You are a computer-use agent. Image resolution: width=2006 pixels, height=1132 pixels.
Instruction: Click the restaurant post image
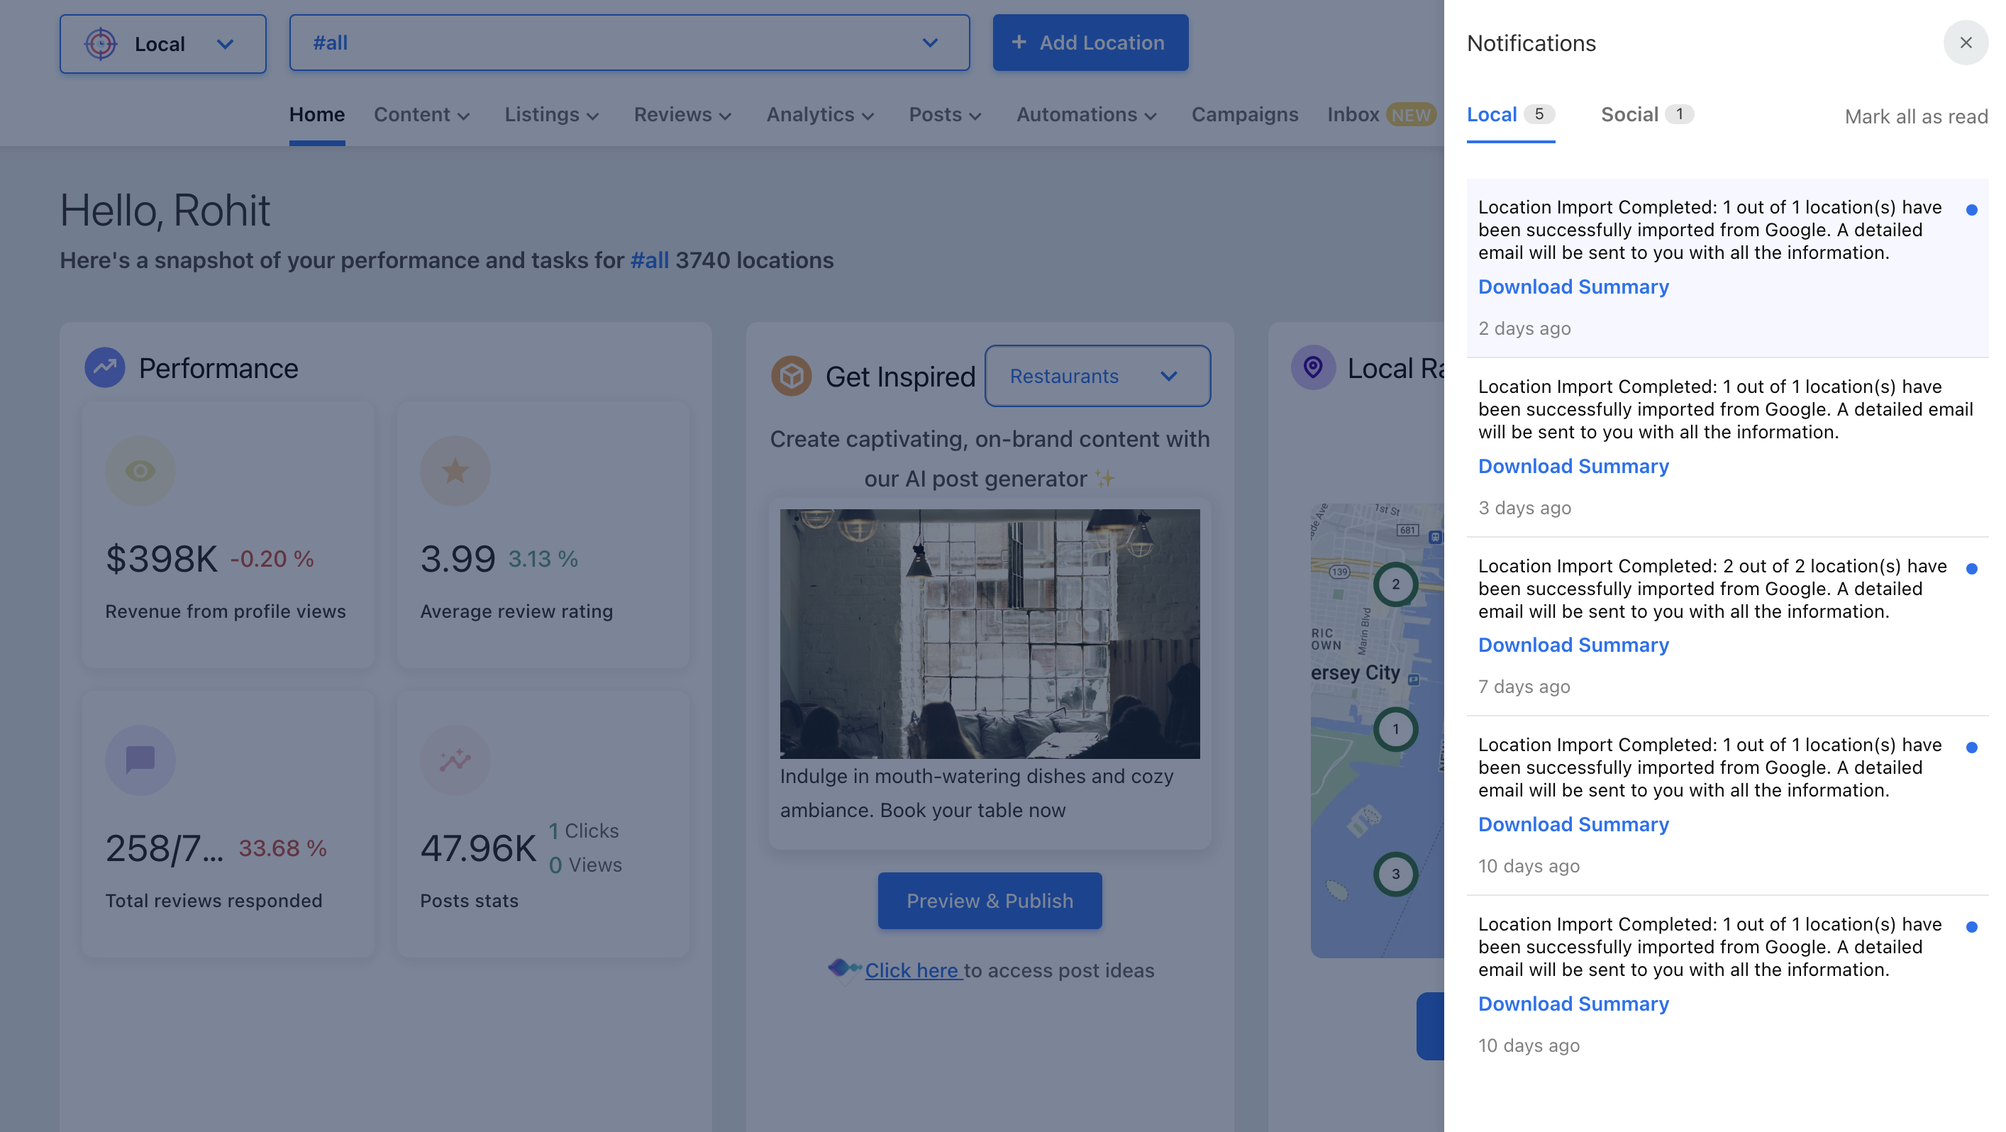(x=990, y=633)
